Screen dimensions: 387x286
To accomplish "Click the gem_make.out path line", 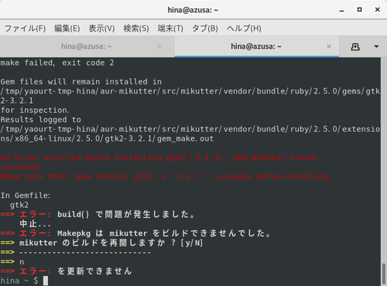I will [x=107, y=138].
